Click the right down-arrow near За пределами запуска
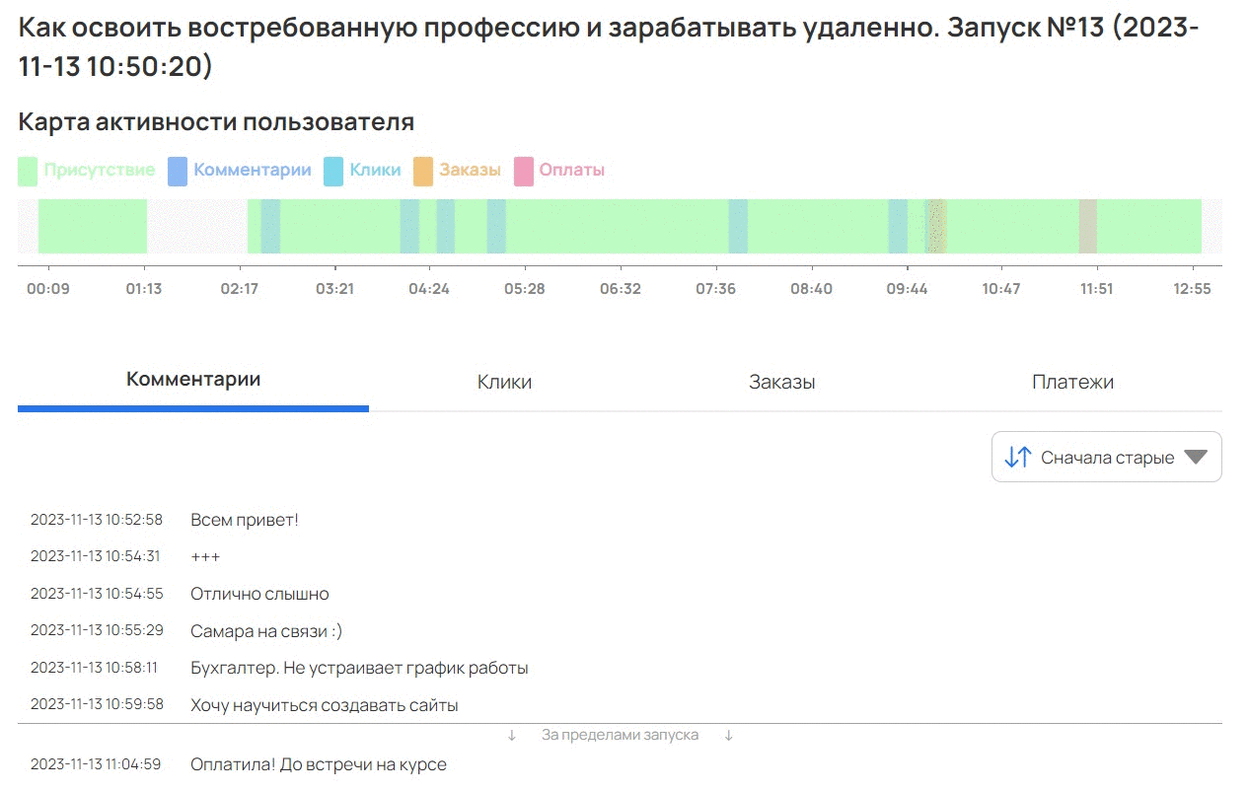 pos(729,735)
